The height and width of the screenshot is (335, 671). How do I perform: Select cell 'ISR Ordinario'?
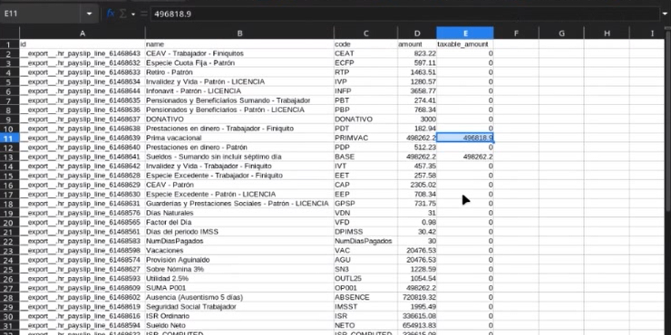coord(239,316)
